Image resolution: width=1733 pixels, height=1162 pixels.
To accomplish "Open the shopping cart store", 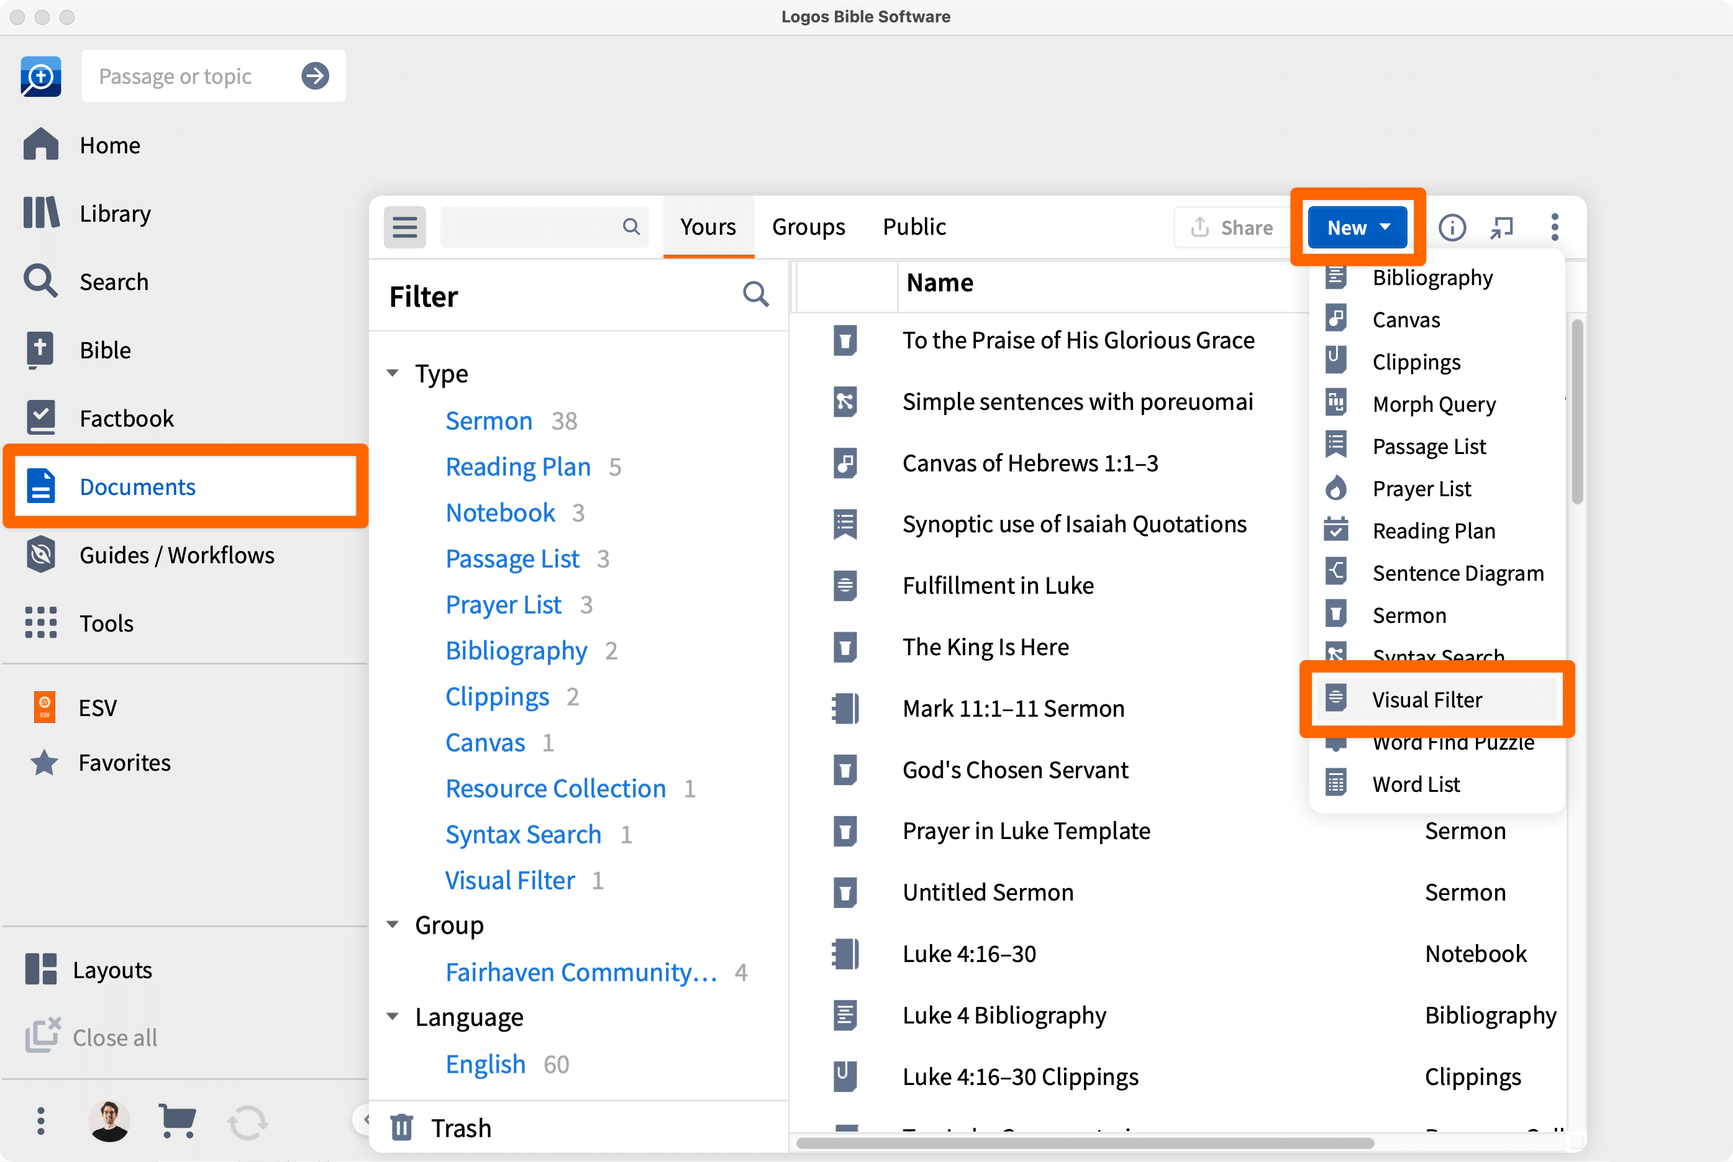I will pos(177,1120).
